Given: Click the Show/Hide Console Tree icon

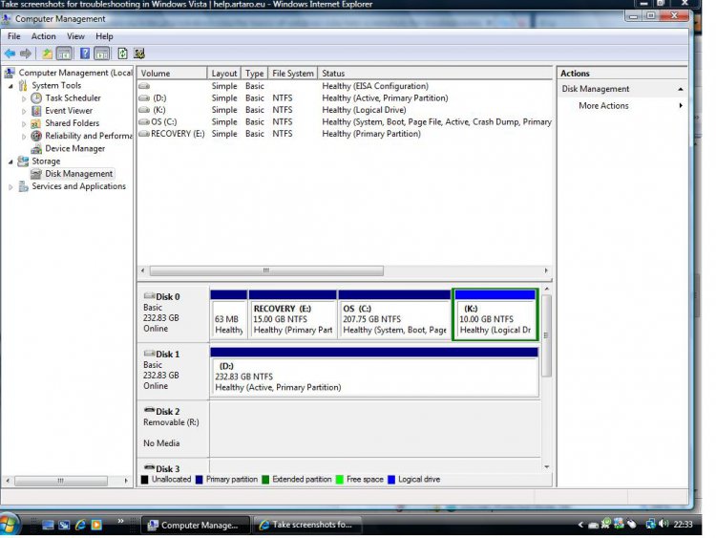Looking at the screenshot, I should coord(64,54).
